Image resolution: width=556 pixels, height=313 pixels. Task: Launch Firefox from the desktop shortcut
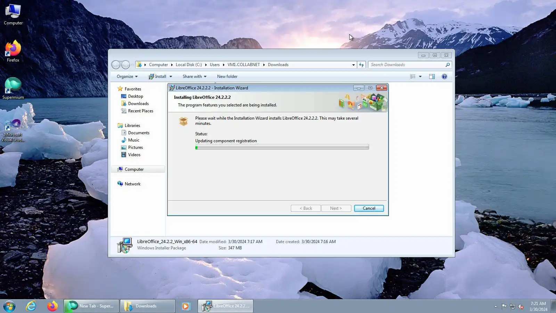point(13,51)
